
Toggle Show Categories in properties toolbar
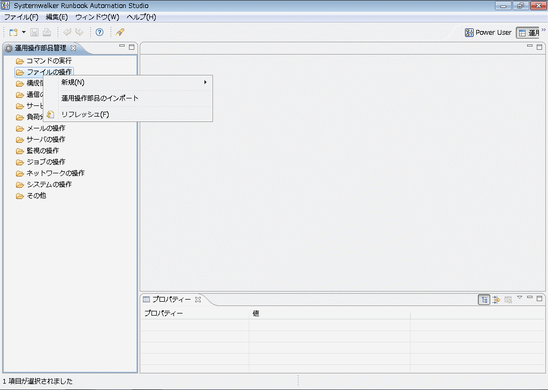484,300
